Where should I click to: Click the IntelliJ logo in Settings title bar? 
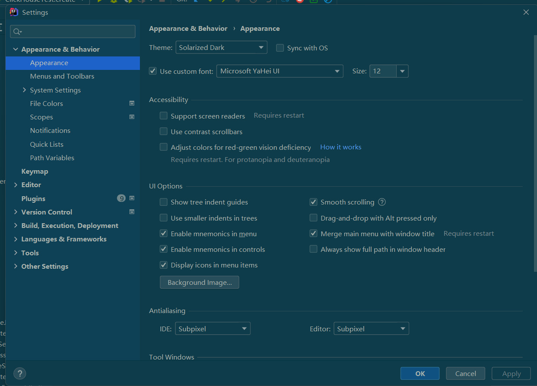14,12
